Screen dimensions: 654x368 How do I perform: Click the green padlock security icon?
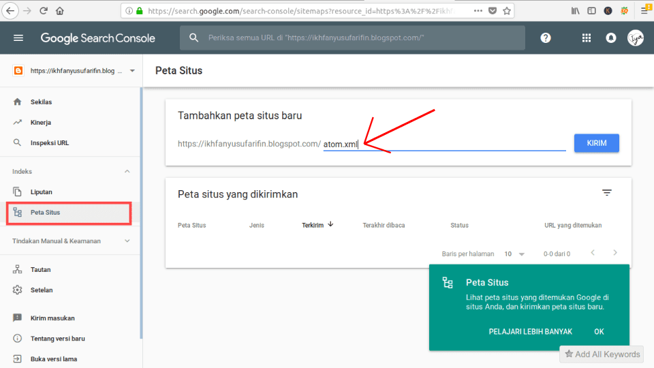pos(139,11)
